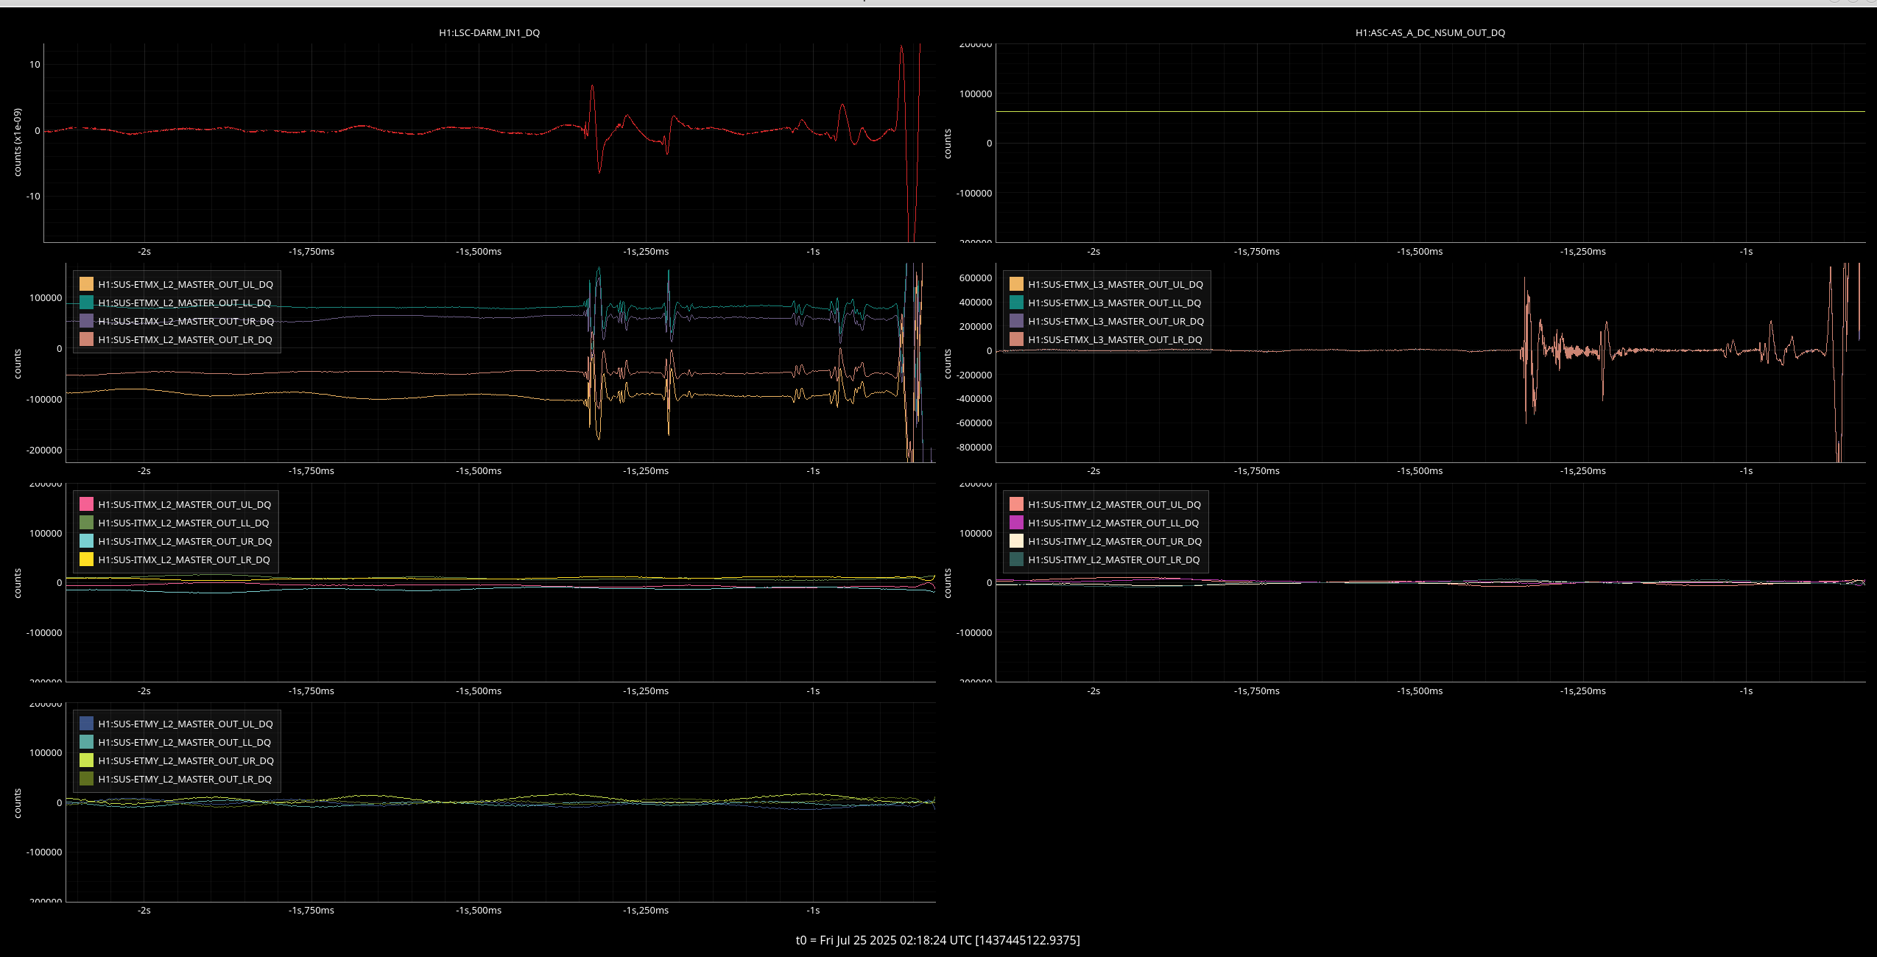Click the yellow ITMX_L2_MASTER_OUT_LR_DQ swatch

click(86, 559)
